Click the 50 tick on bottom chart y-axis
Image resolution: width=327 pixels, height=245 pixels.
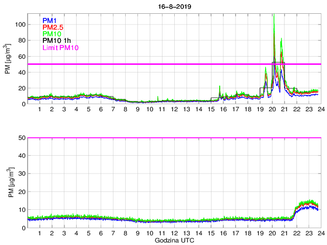(22, 138)
